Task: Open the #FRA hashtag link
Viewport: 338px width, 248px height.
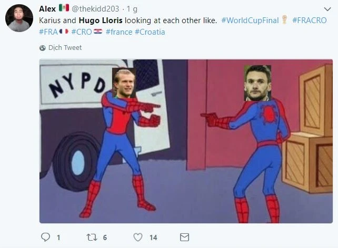Action: 48,32
